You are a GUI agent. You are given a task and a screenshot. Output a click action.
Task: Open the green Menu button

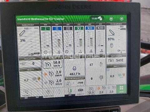point(121,89)
